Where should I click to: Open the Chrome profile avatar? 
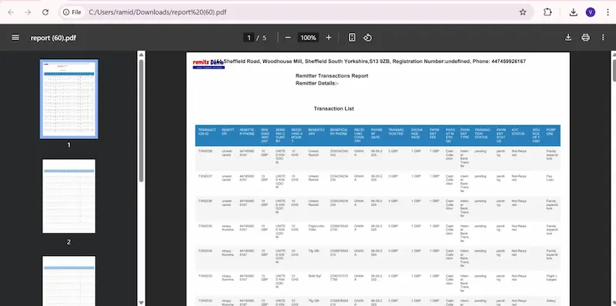pos(590,12)
